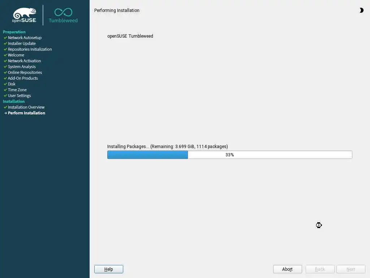Click the disabled Back button
Image resolution: width=370 pixels, height=278 pixels.
coord(320,269)
